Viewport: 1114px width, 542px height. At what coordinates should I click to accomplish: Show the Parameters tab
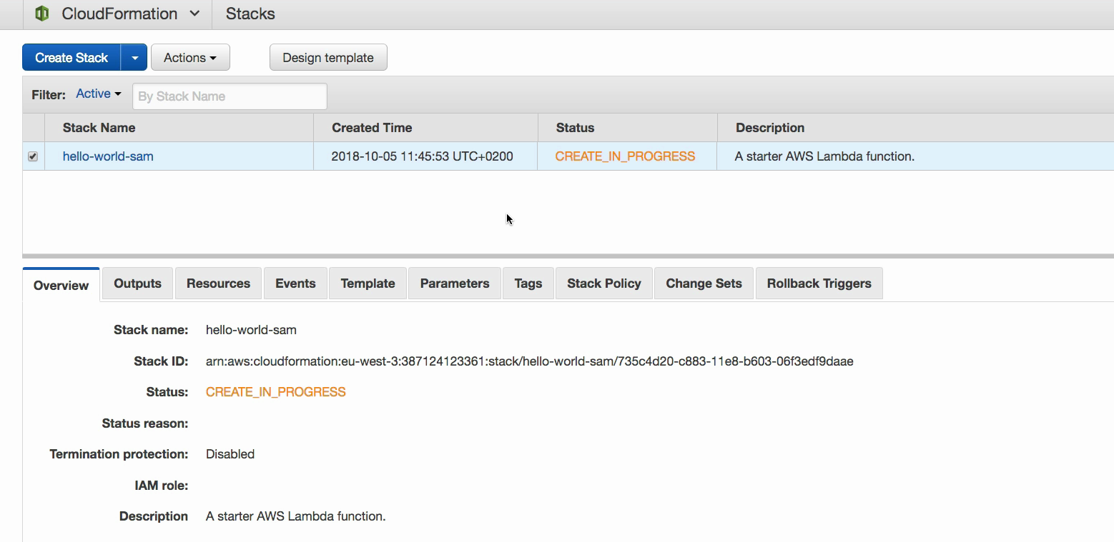point(455,283)
